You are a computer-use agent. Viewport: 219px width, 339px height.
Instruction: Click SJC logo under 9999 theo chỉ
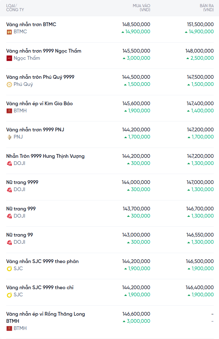(x=9, y=295)
